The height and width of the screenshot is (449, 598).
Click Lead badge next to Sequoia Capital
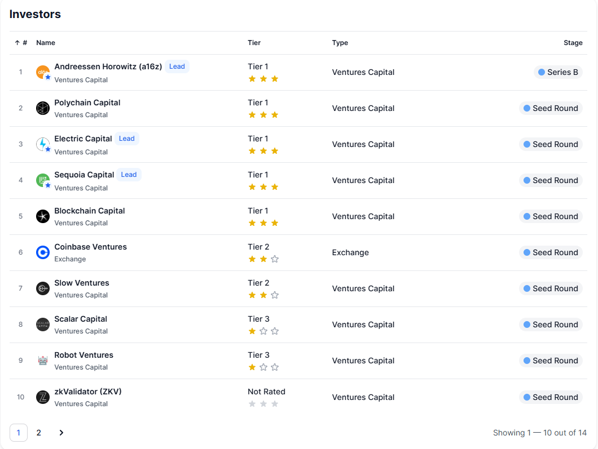(x=129, y=175)
